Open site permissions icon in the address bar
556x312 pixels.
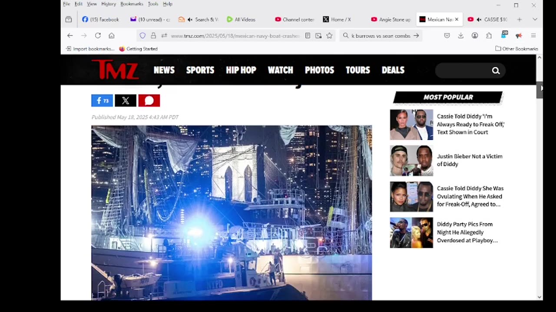(x=164, y=36)
